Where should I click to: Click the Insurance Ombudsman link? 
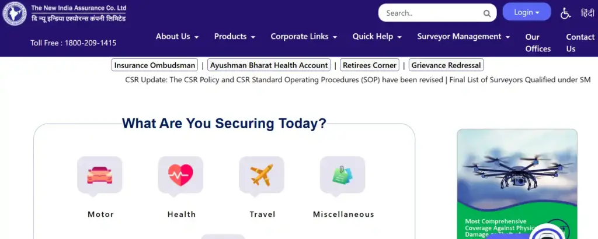tap(155, 65)
